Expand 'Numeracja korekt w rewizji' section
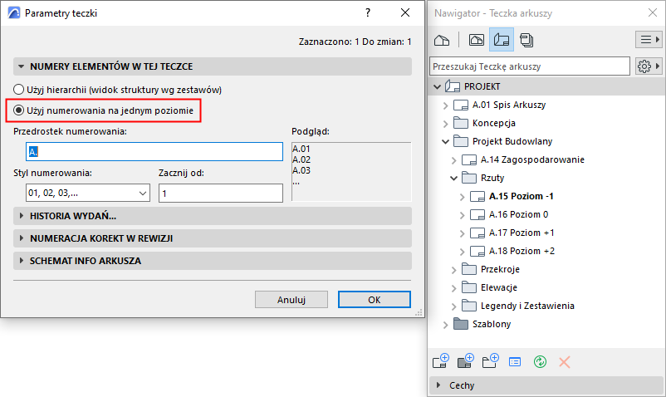Viewport: 666px width, 397px height. click(x=21, y=238)
